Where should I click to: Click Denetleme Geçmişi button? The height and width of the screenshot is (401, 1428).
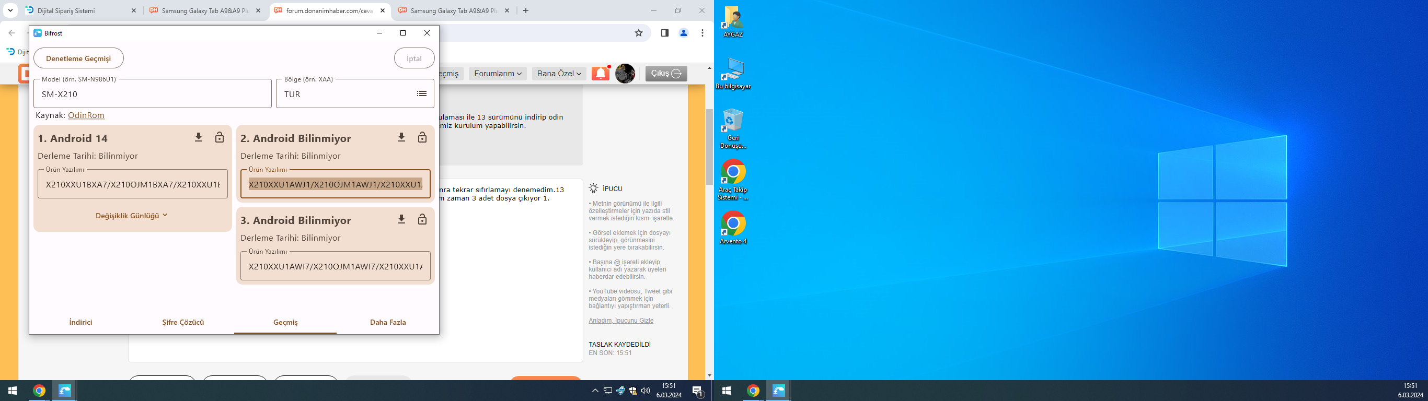(78, 58)
